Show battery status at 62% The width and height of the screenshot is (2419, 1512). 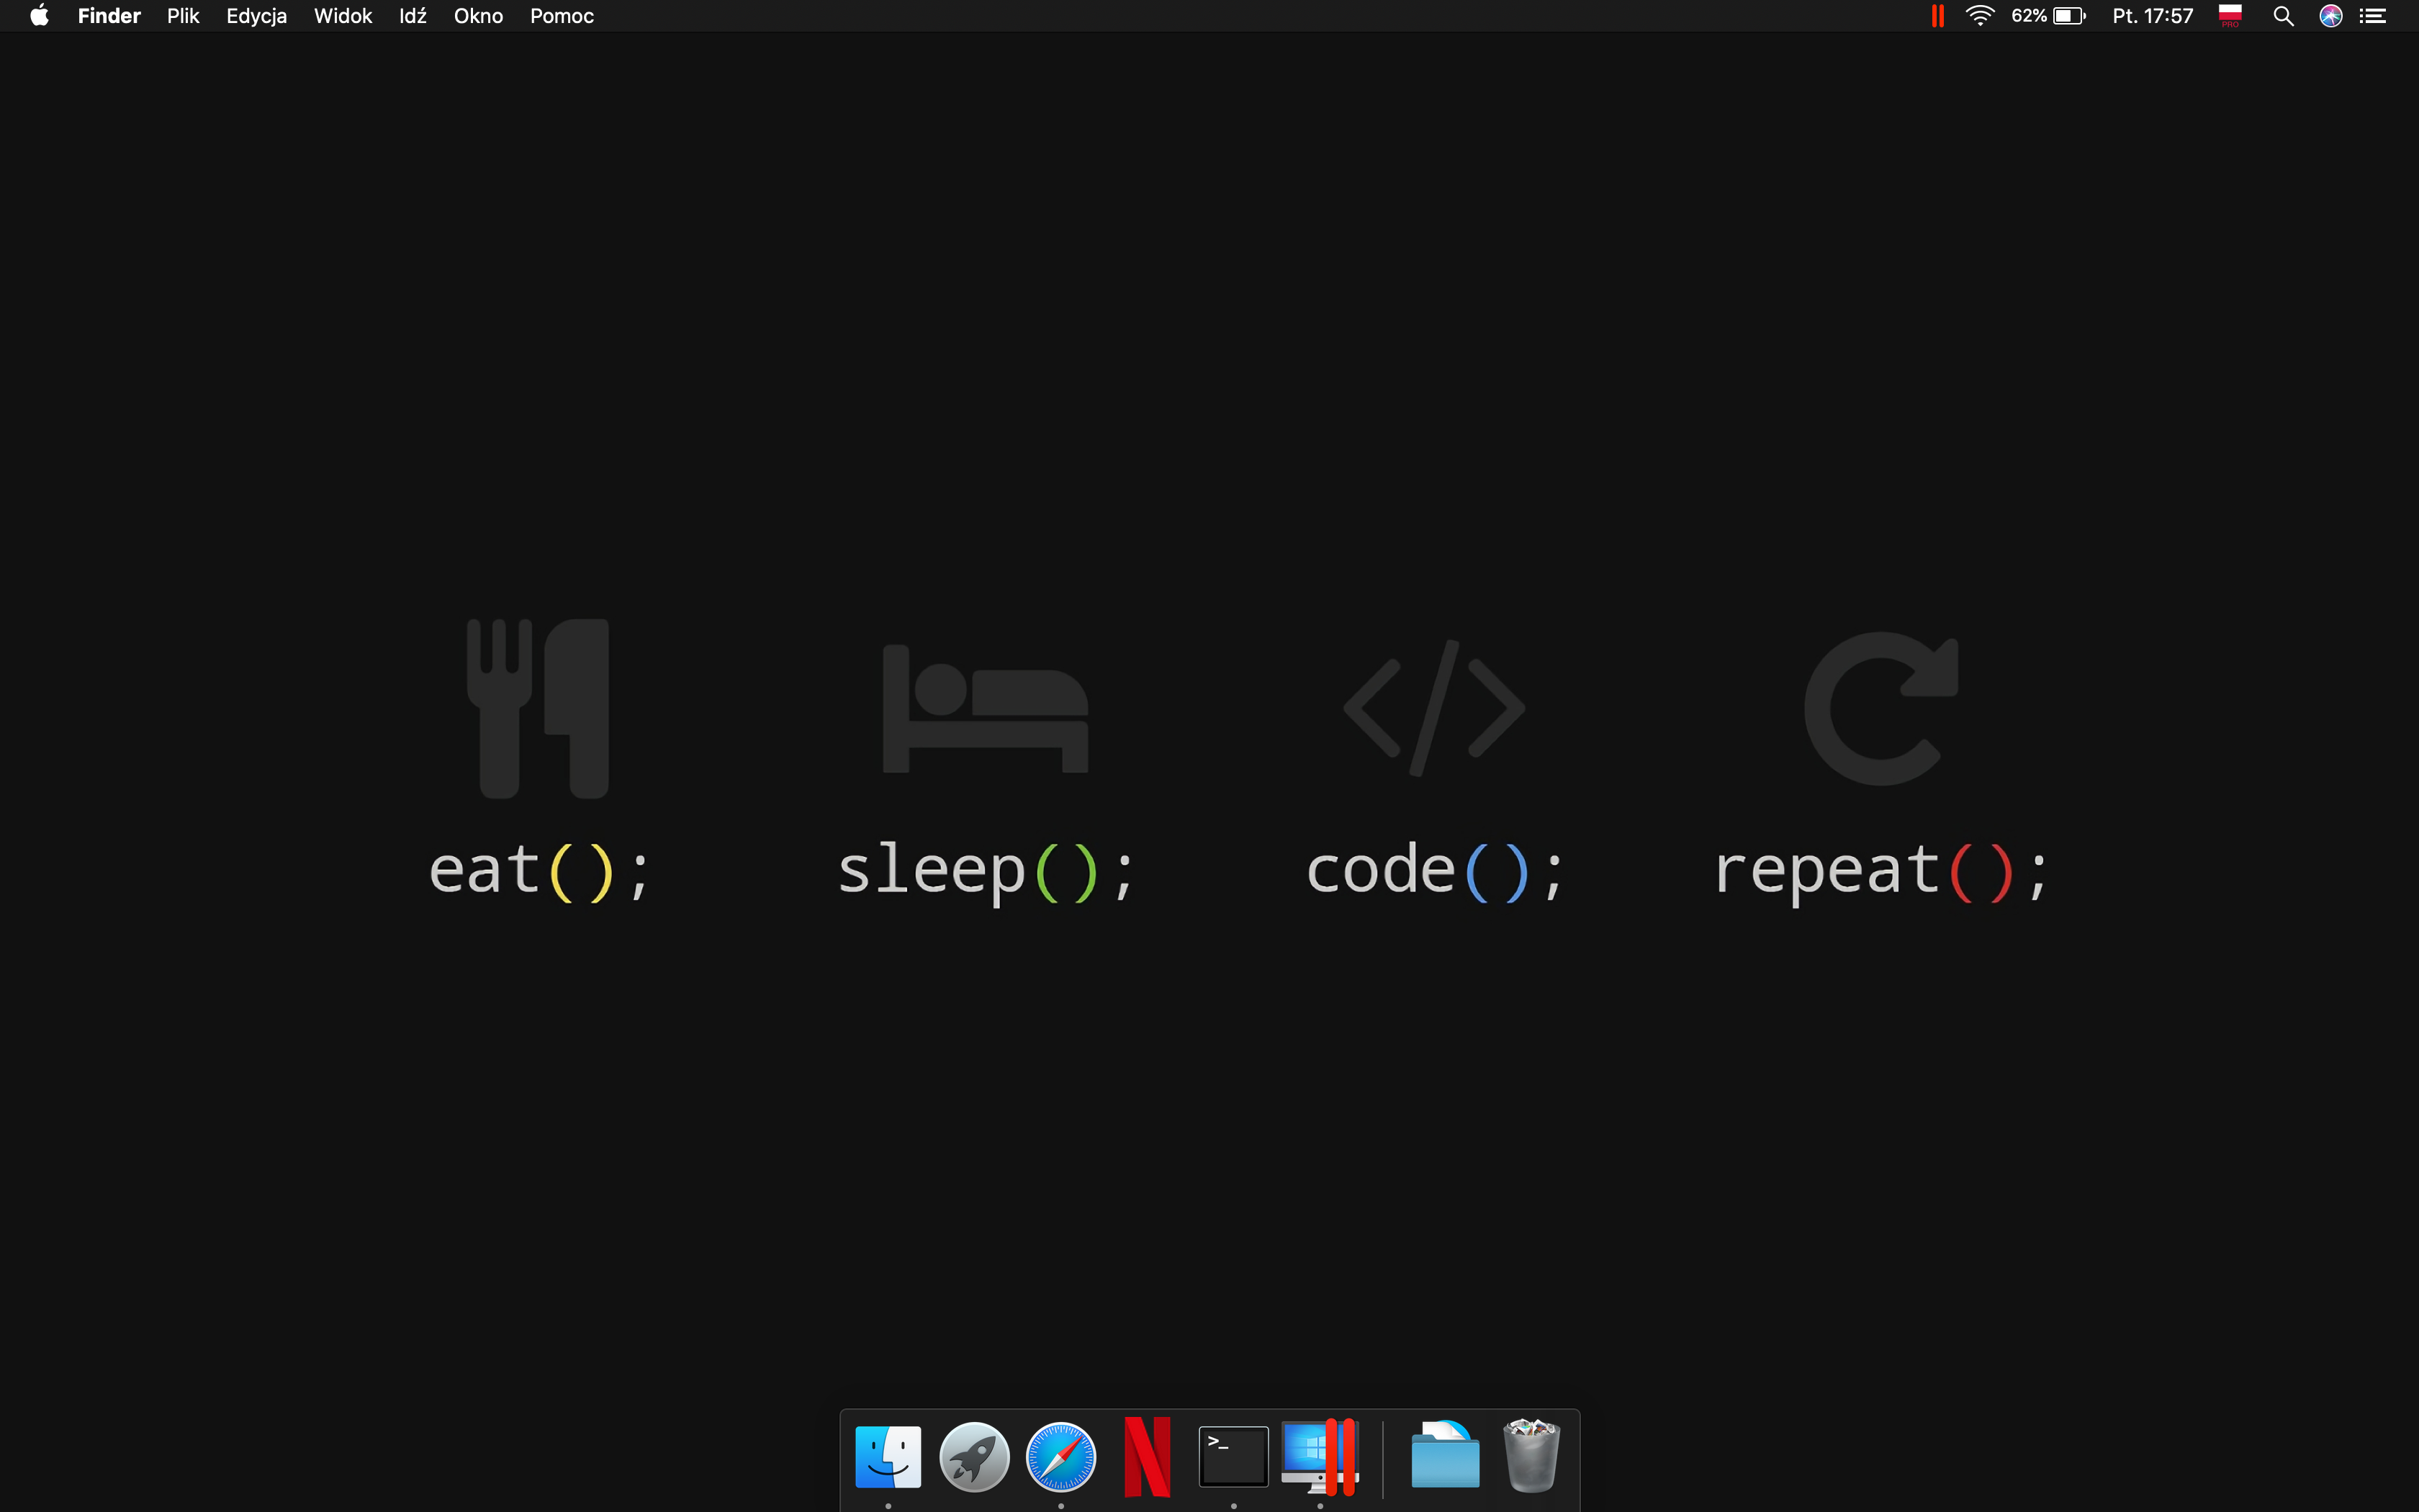[2049, 16]
